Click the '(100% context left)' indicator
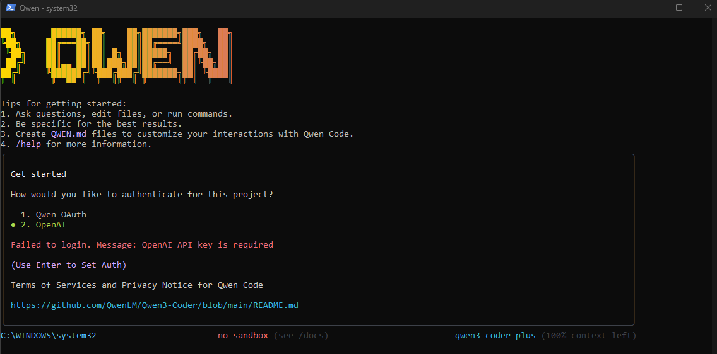This screenshot has height=354, width=717. pos(589,336)
